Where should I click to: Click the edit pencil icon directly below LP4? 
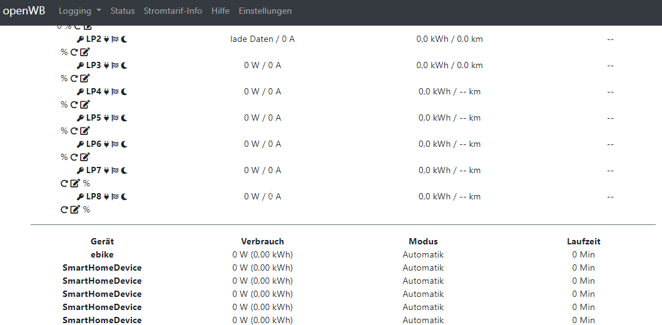(85, 104)
